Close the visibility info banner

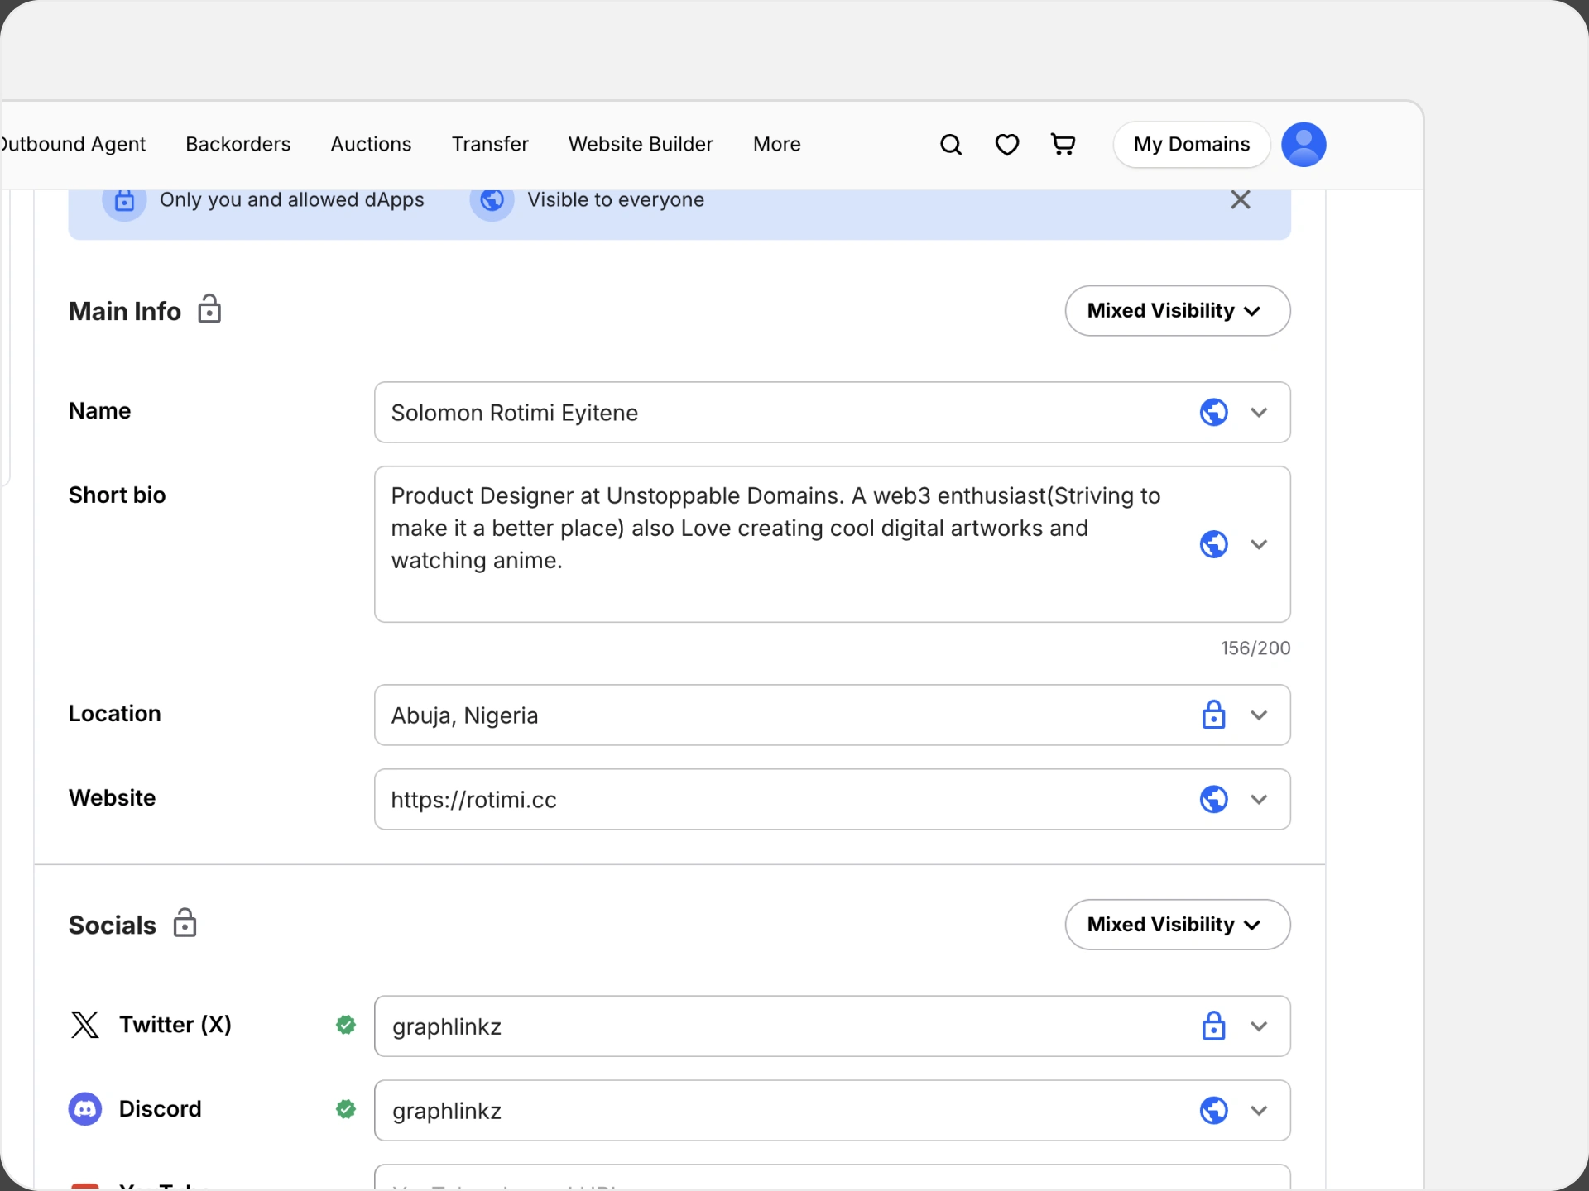click(1240, 199)
